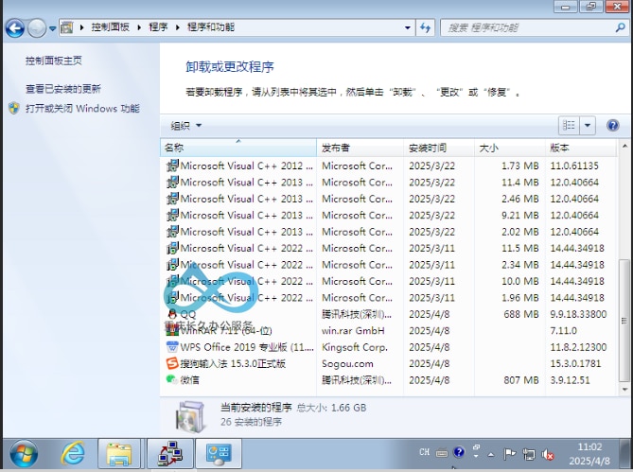Click the QQ penguin icon in list
This screenshot has height=472, width=633.
172,314
